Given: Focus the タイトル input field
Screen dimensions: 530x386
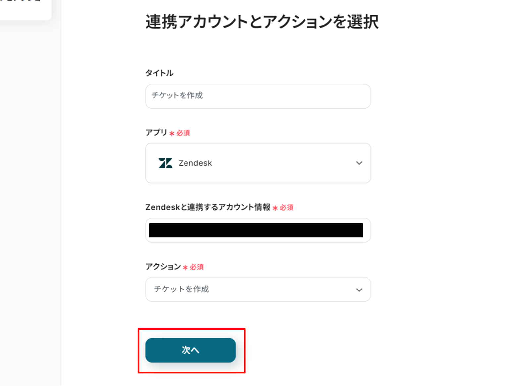Looking at the screenshot, I should coord(258,96).
